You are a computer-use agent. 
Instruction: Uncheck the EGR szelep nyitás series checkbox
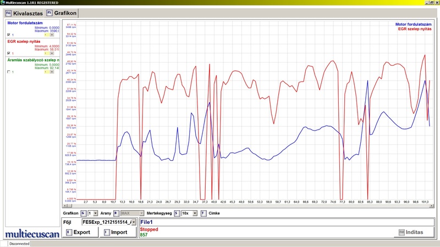pos(9,53)
